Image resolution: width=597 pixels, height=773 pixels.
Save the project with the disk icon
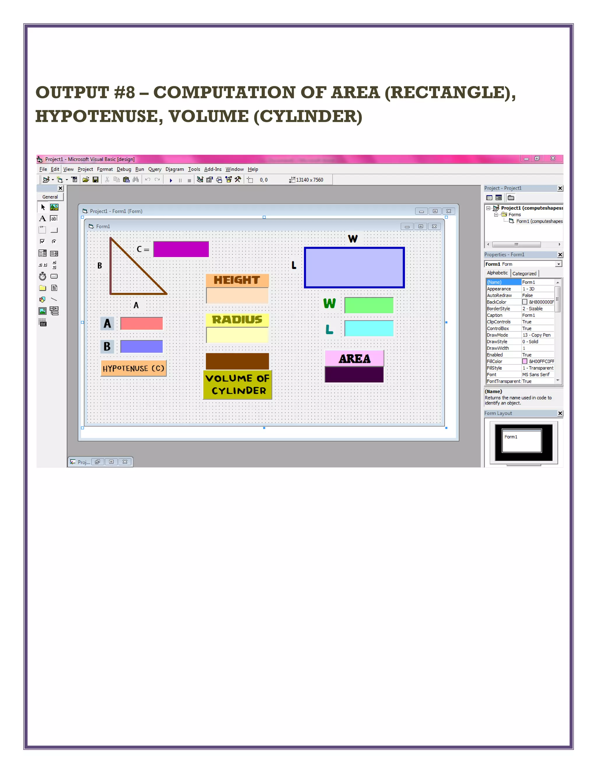click(96, 180)
